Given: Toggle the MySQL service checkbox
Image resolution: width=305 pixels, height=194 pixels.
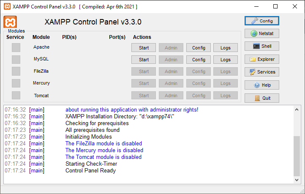Looking at the screenshot, I should pos(16,59).
